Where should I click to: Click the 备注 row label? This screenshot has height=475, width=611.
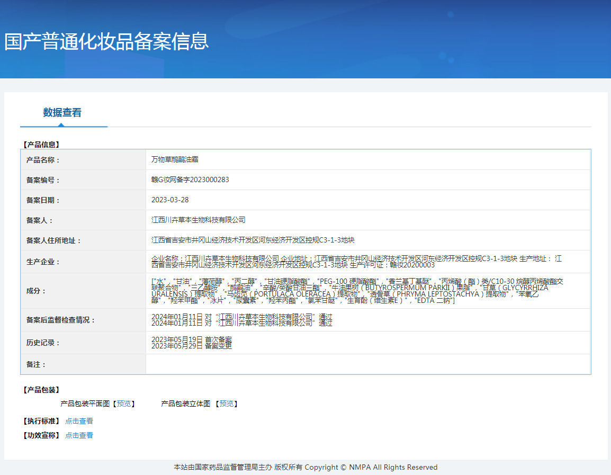pyautogui.click(x=36, y=365)
